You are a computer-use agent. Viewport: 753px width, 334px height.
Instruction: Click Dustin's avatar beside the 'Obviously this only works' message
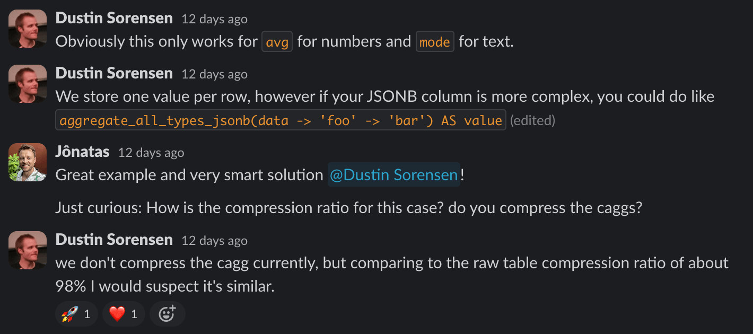point(28,29)
